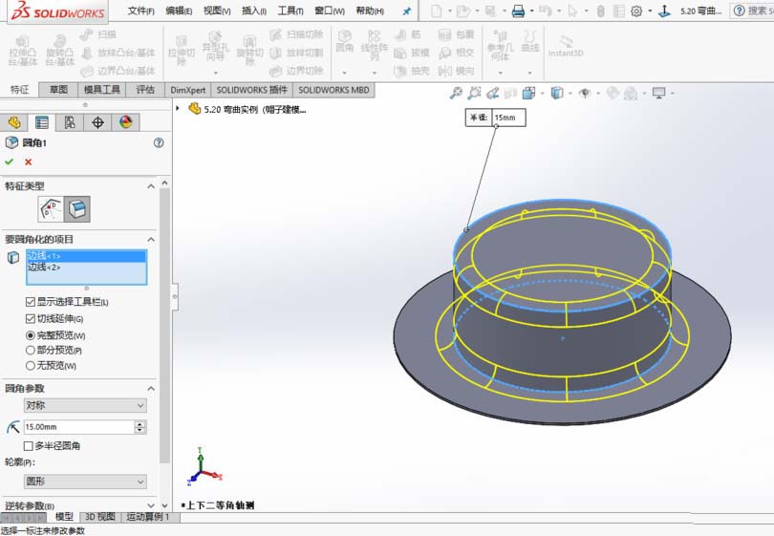This screenshot has width=774, height=536.
Task: Click the 运动算例 1 bottom tab
Action: 147,517
